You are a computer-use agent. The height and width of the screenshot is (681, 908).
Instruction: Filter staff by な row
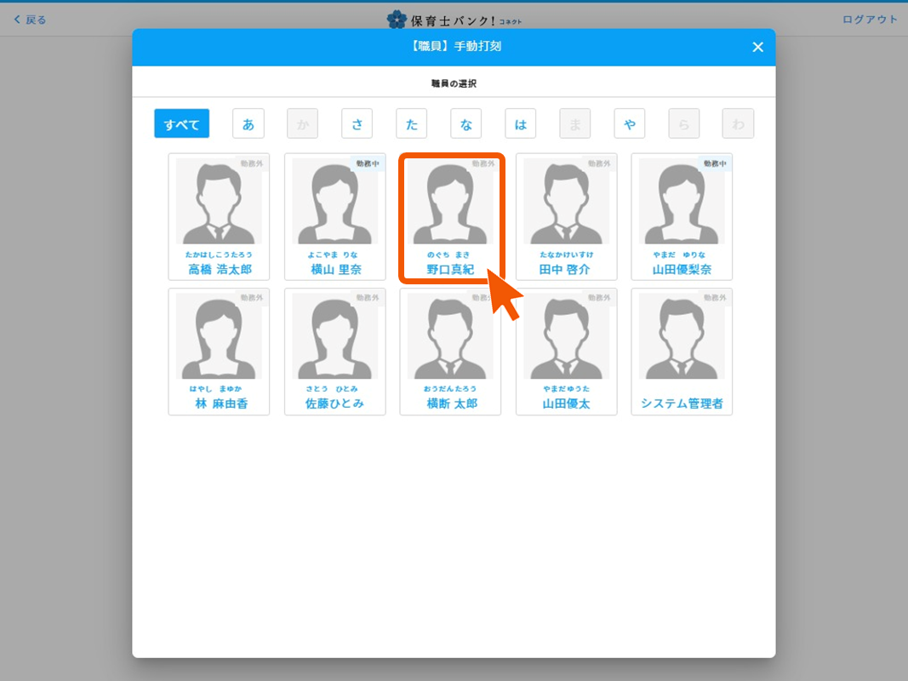(466, 123)
